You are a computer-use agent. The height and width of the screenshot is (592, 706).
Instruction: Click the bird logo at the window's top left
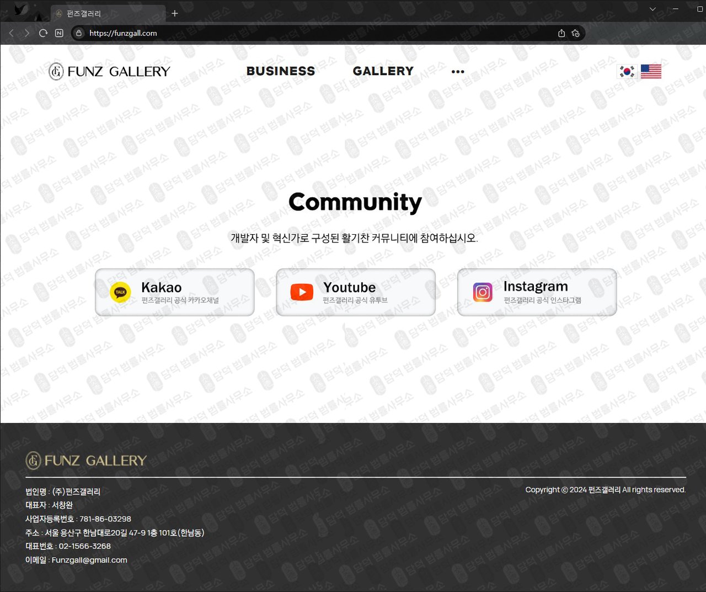point(20,9)
